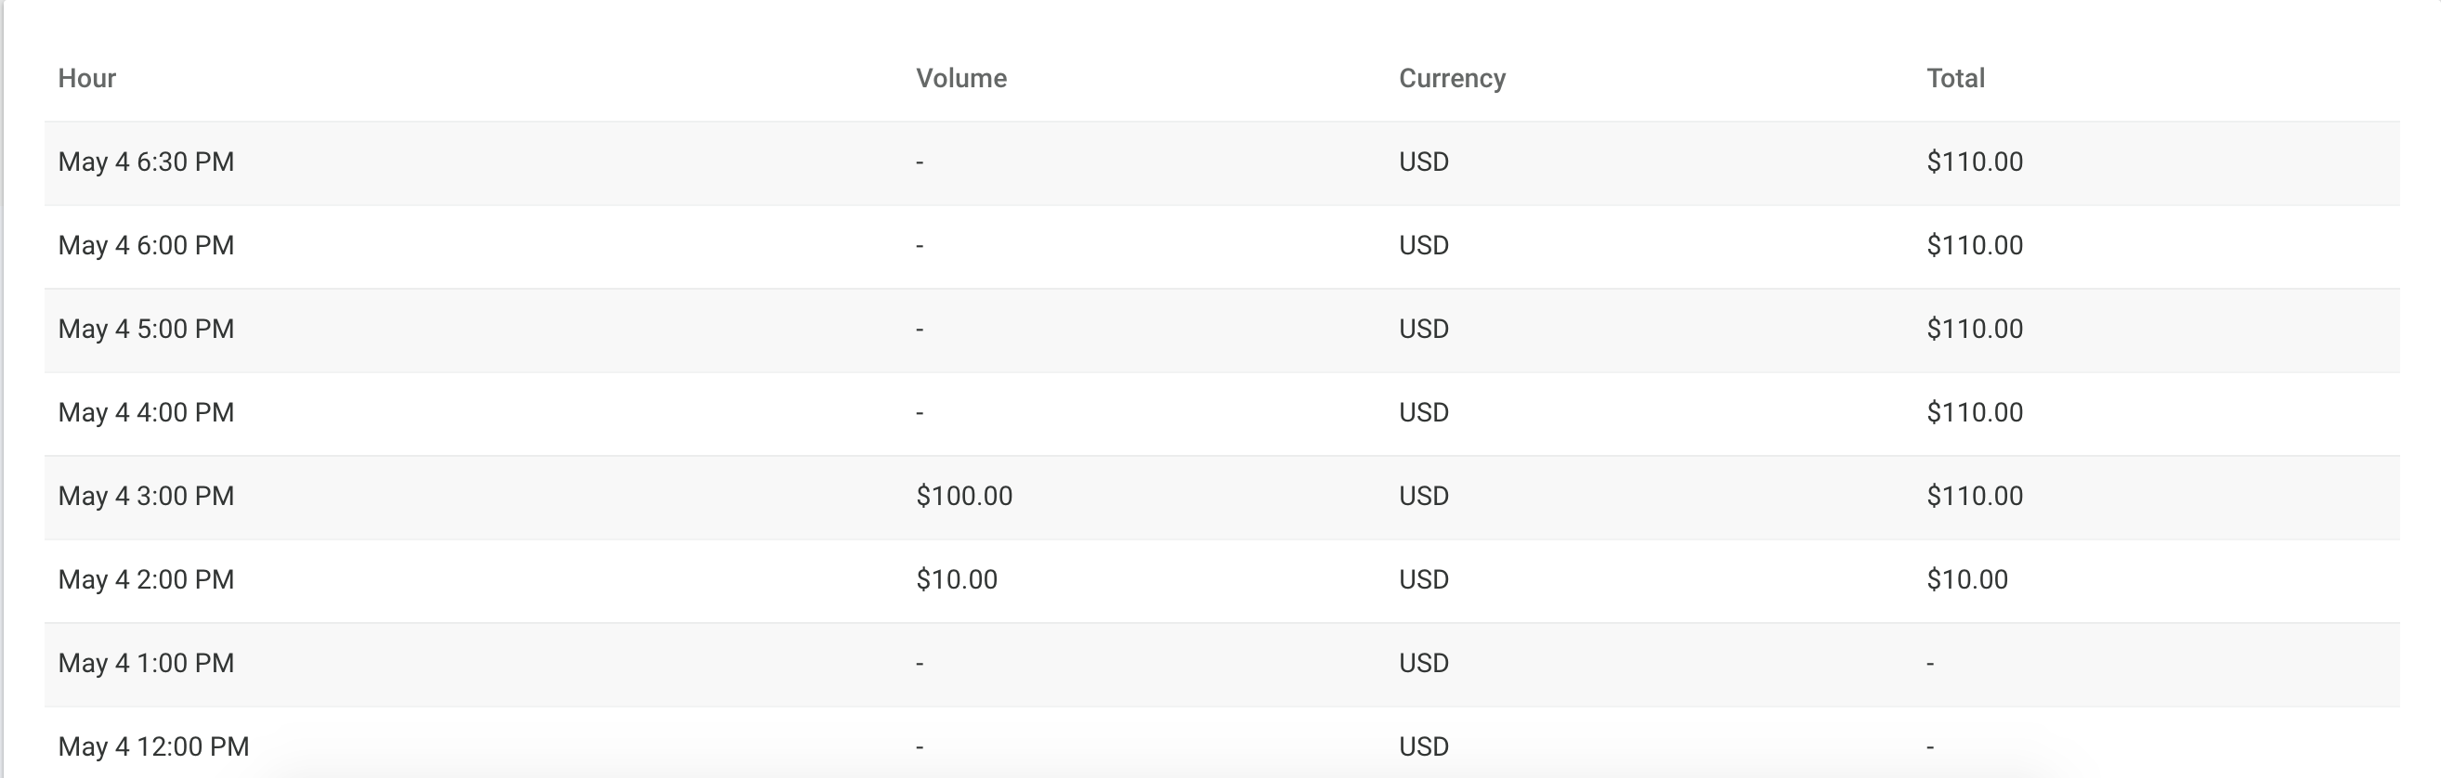Select the May 4 6:00 PM hour cell

click(146, 245)
